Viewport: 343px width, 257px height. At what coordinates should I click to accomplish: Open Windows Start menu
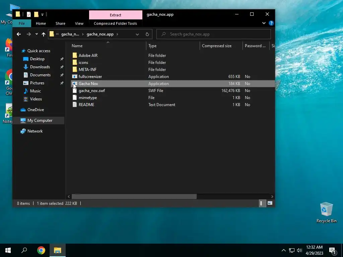coord(8,250)
